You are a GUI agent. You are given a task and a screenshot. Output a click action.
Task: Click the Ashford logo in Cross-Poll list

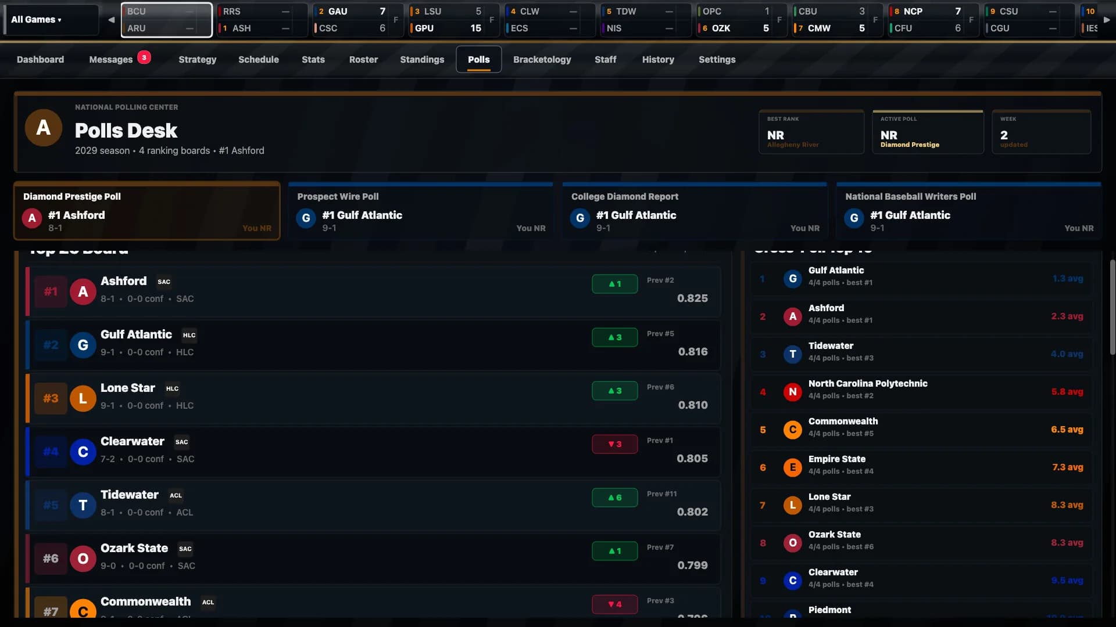point(792,316)
